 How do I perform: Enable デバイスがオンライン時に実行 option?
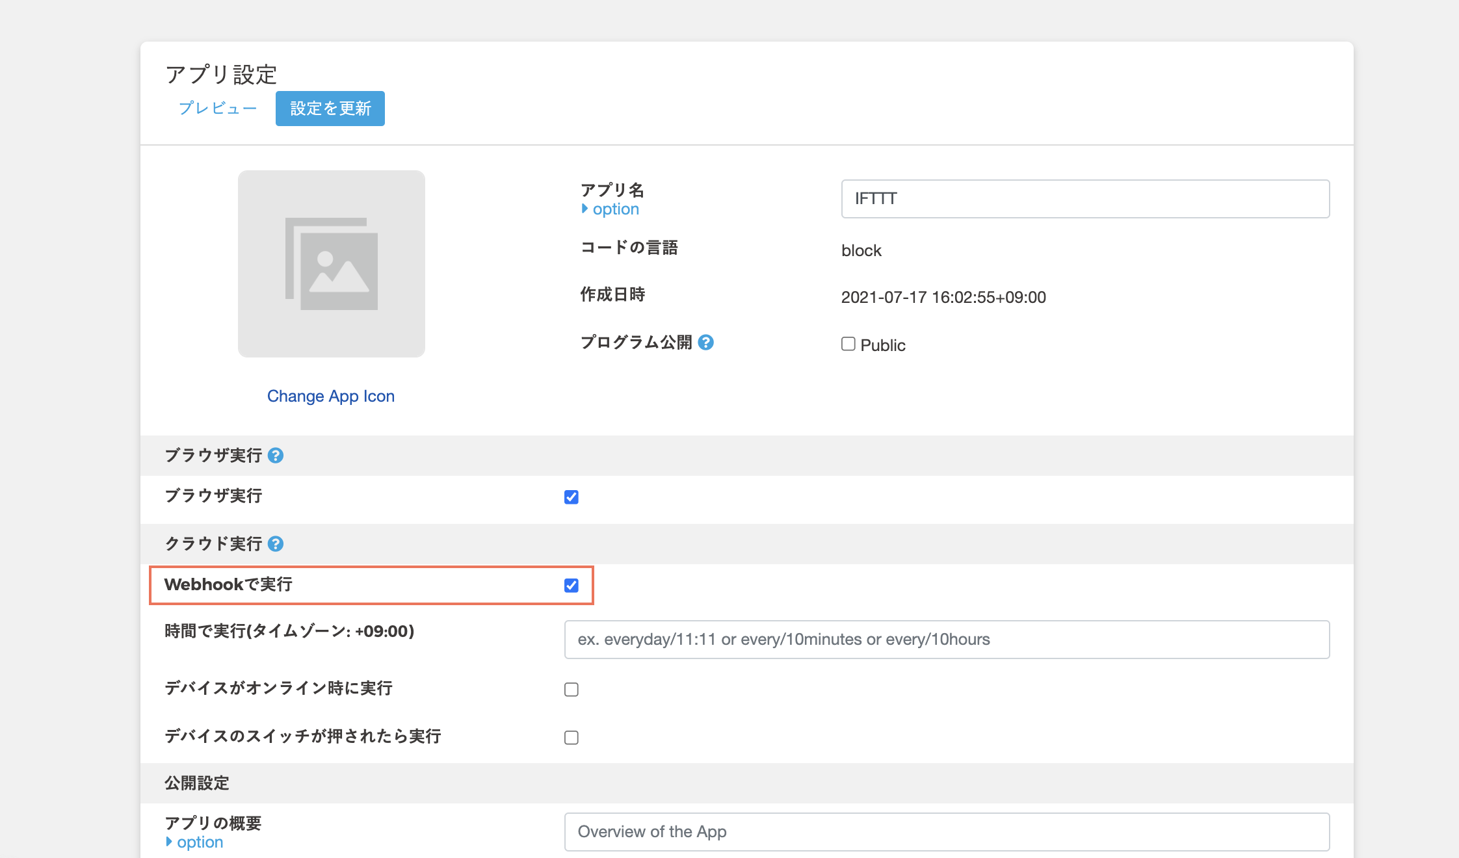tap(571, 689)
